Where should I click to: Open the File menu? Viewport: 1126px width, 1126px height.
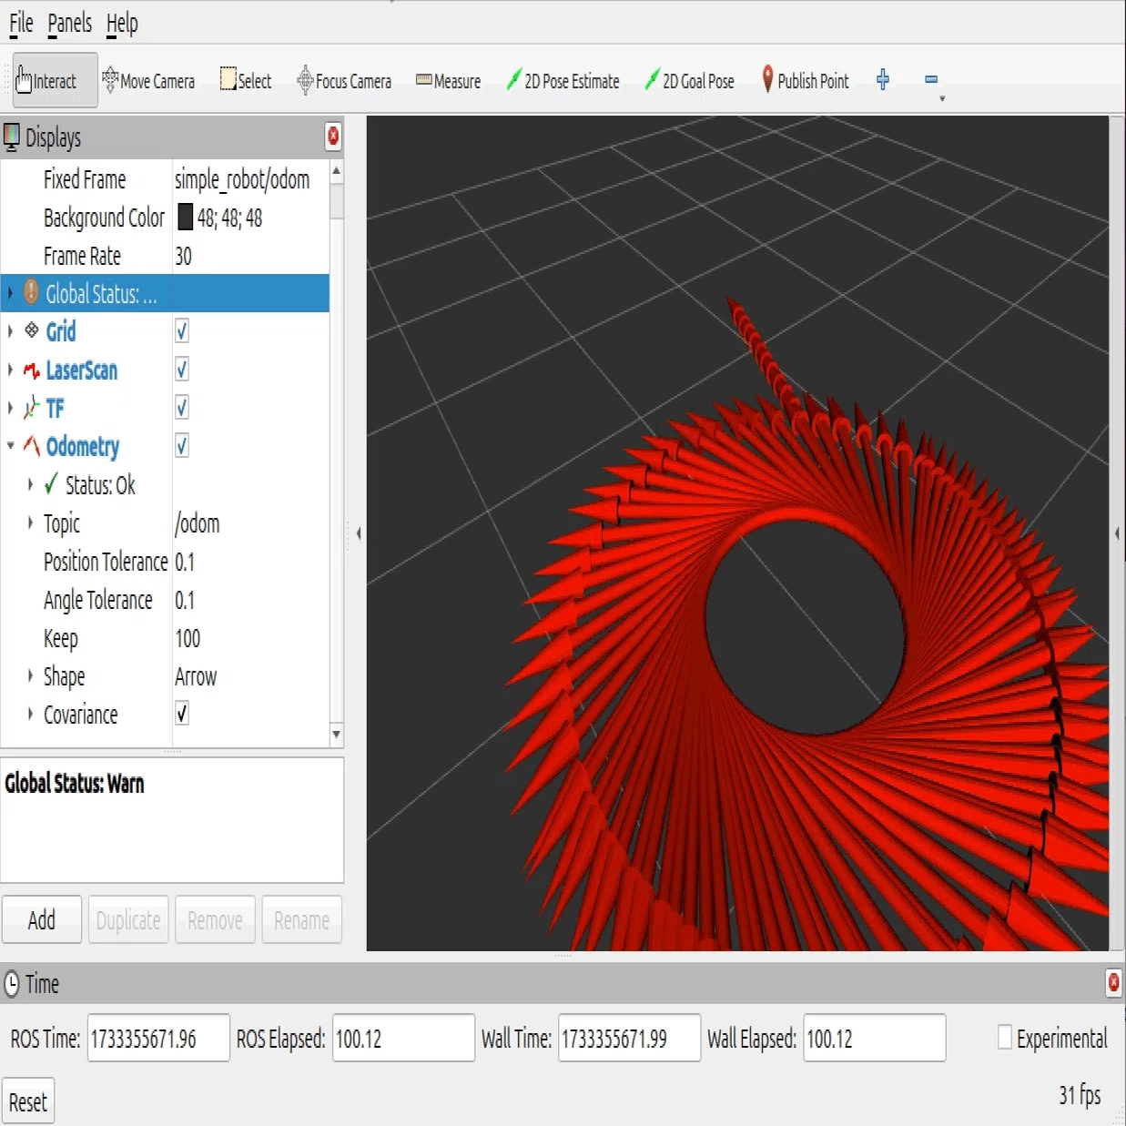click(x=21, y=23)
